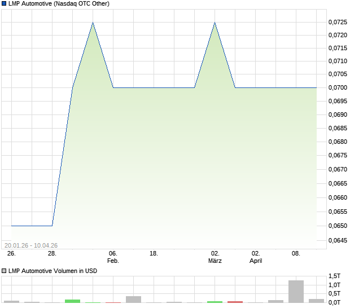Click the taller red volume bar near März

click(x=235, y=302)
